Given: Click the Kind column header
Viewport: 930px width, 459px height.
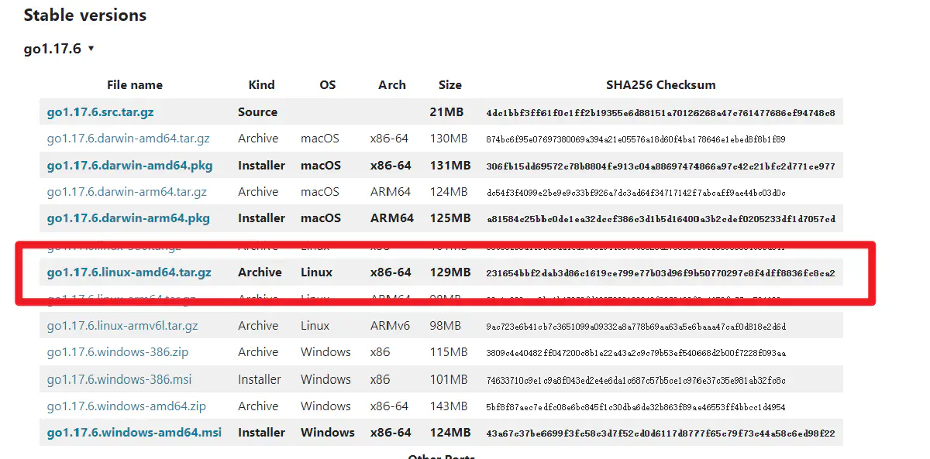Looking at the screenshot, I should click(x=261, y=85).
